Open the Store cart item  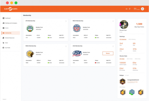pyautogui.click(x=5, y=43)
